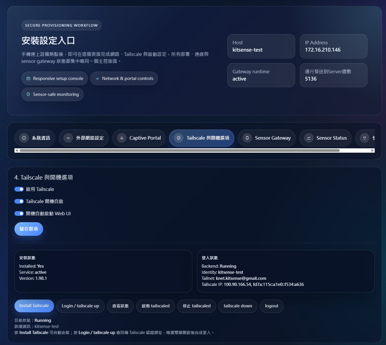
Task: Toggle the 開機自動啟動 Web UI switch
Action: pyautogui.click(x=19, y=213)
